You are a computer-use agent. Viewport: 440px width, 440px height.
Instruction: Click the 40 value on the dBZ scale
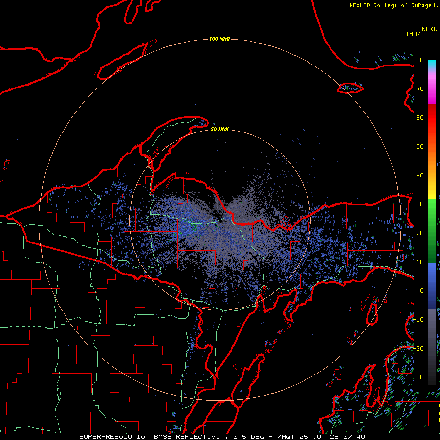pos(420,176)
